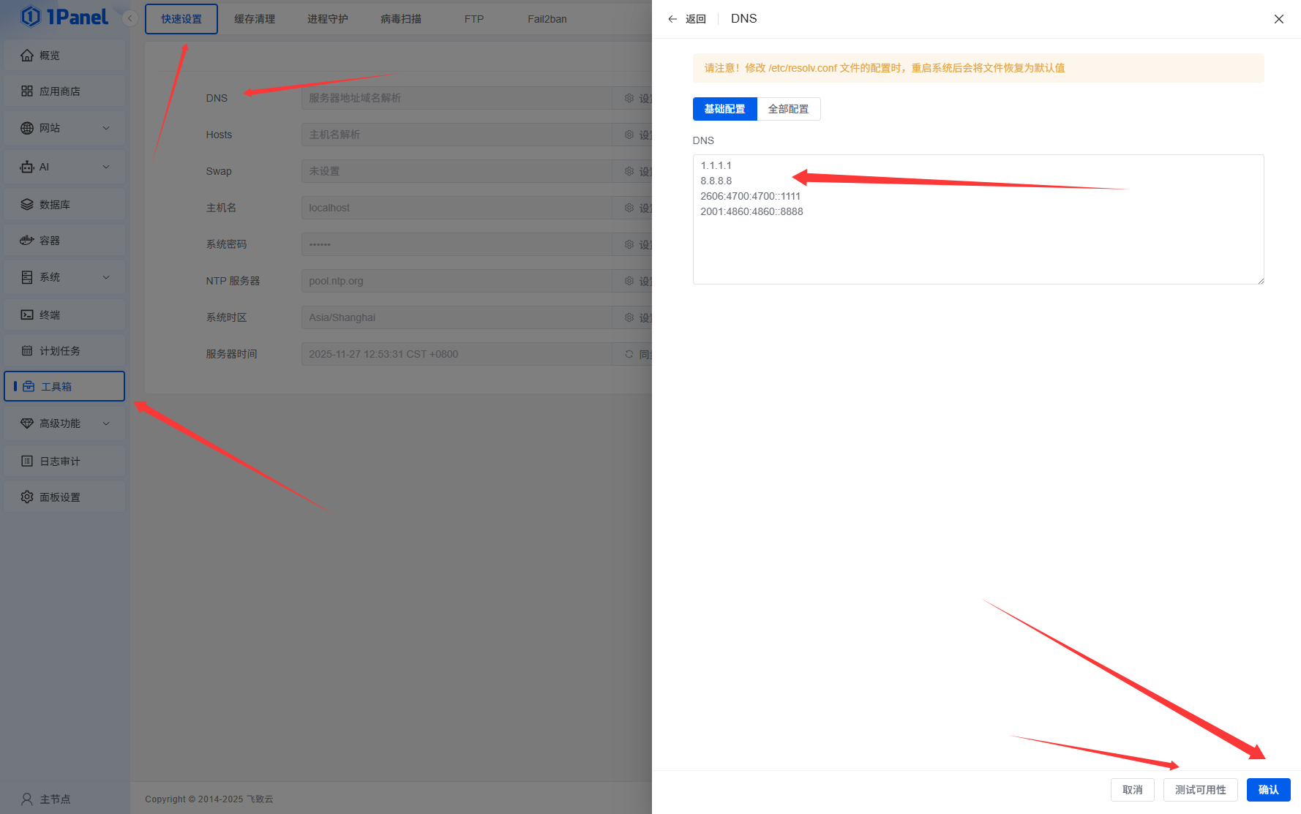Expand the 网站 submenu chevron

[106, 128]
